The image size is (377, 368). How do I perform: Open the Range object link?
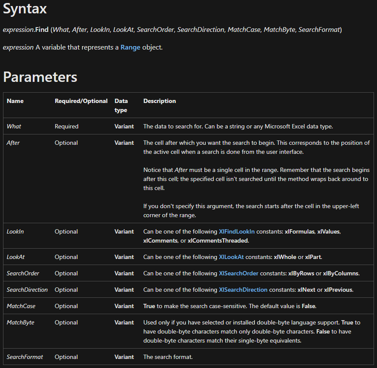point(130,47)
